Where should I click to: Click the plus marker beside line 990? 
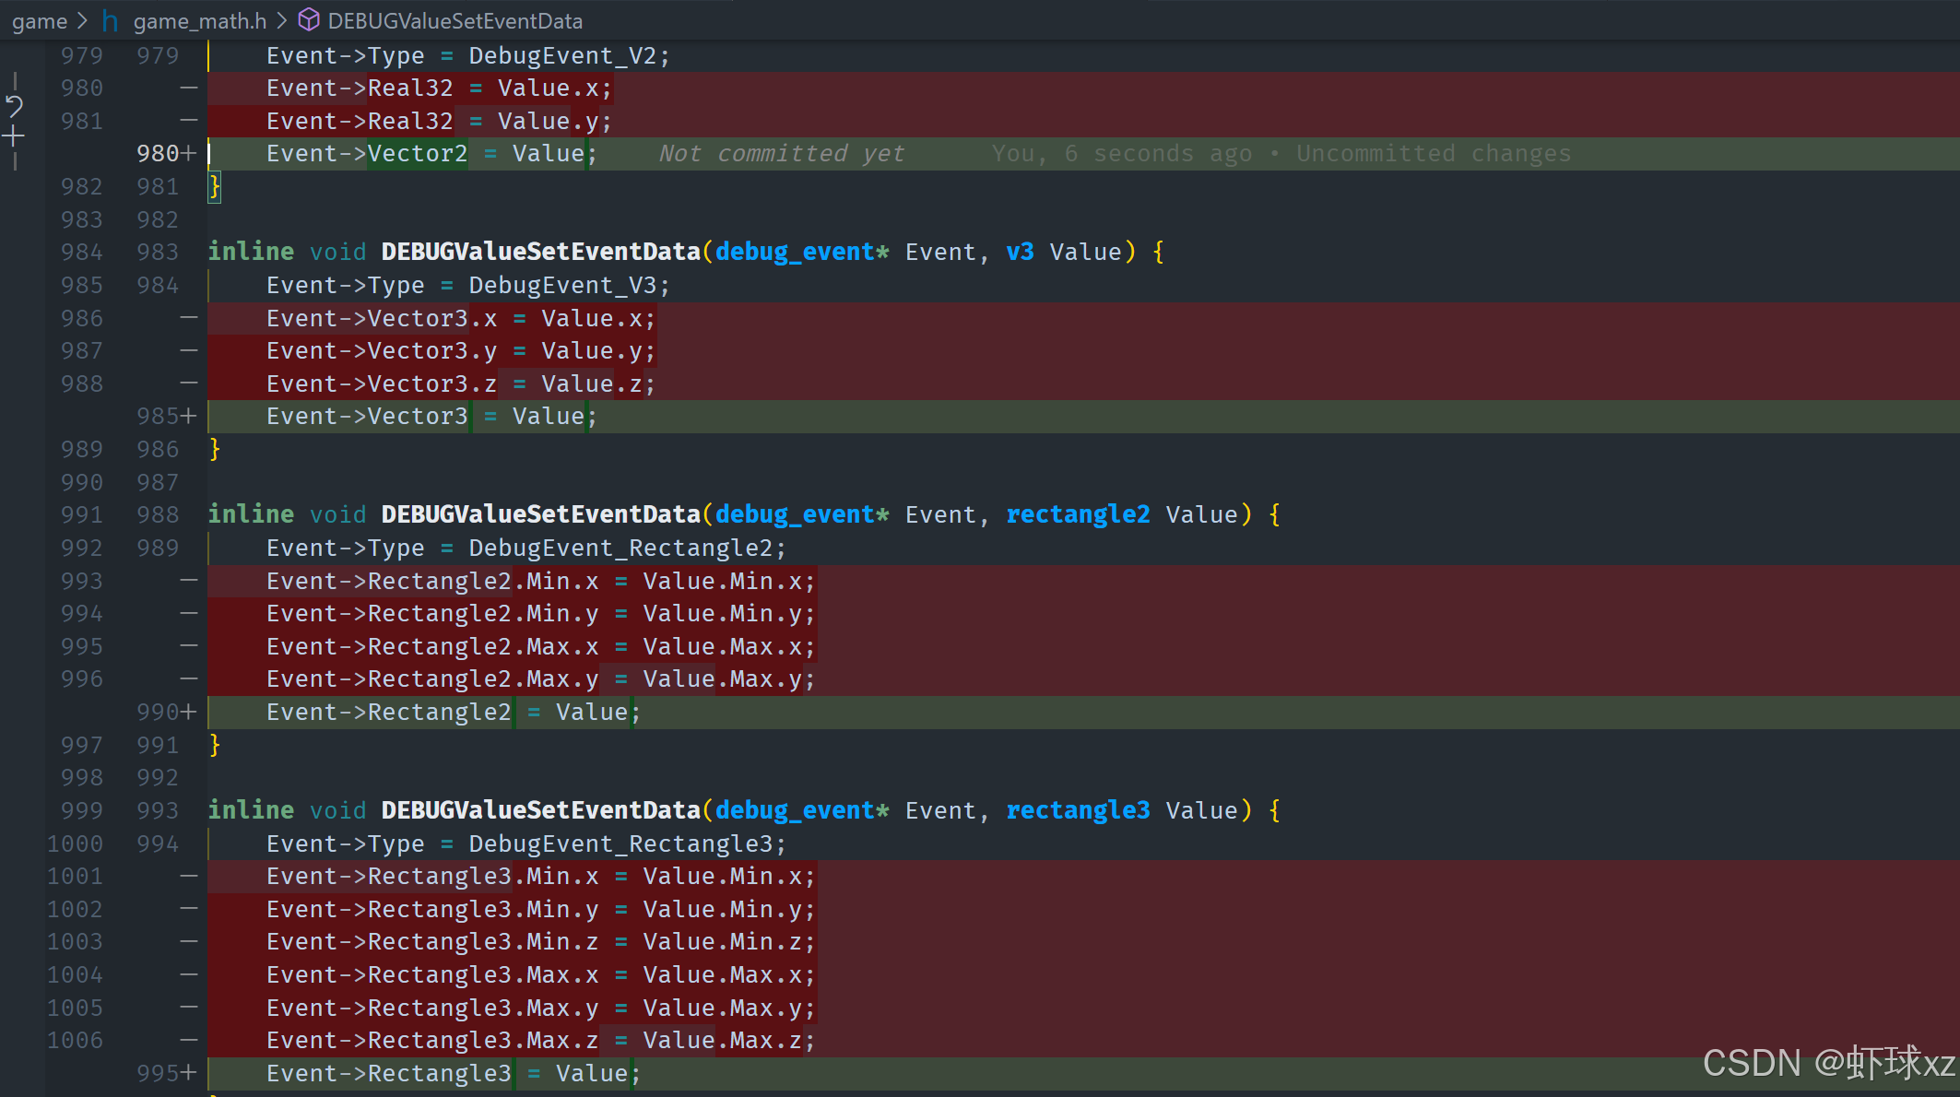tap(189, 712)
